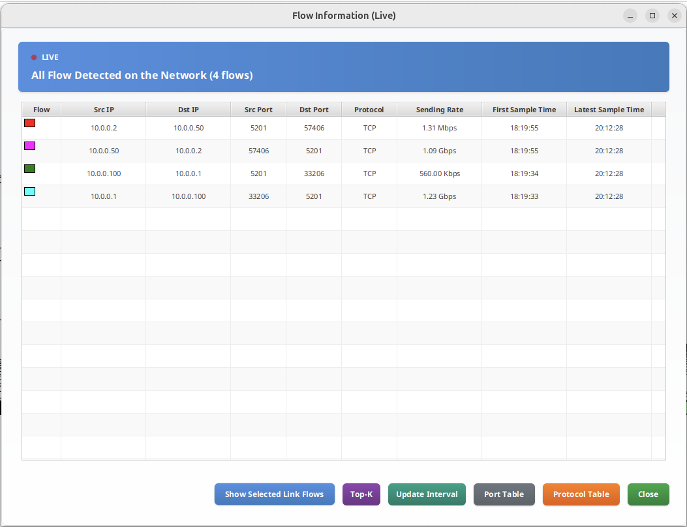Sort by First Sample Time header

click(524, 110)
